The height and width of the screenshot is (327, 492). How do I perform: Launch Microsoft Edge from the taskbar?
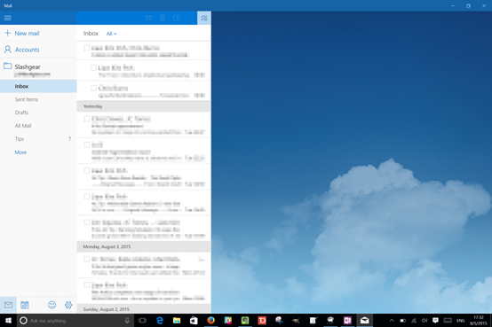(x=160, y=321)
